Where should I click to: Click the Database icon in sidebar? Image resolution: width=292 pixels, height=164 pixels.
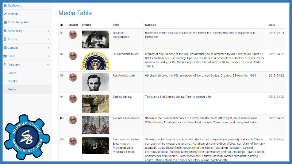click(x=5, y=65)
